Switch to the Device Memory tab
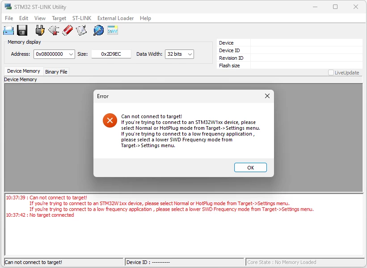367x268 pixels. coord(24,71)
